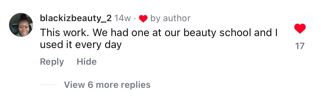
Task: Expand View 6 more replies
Action: [107, 85]
